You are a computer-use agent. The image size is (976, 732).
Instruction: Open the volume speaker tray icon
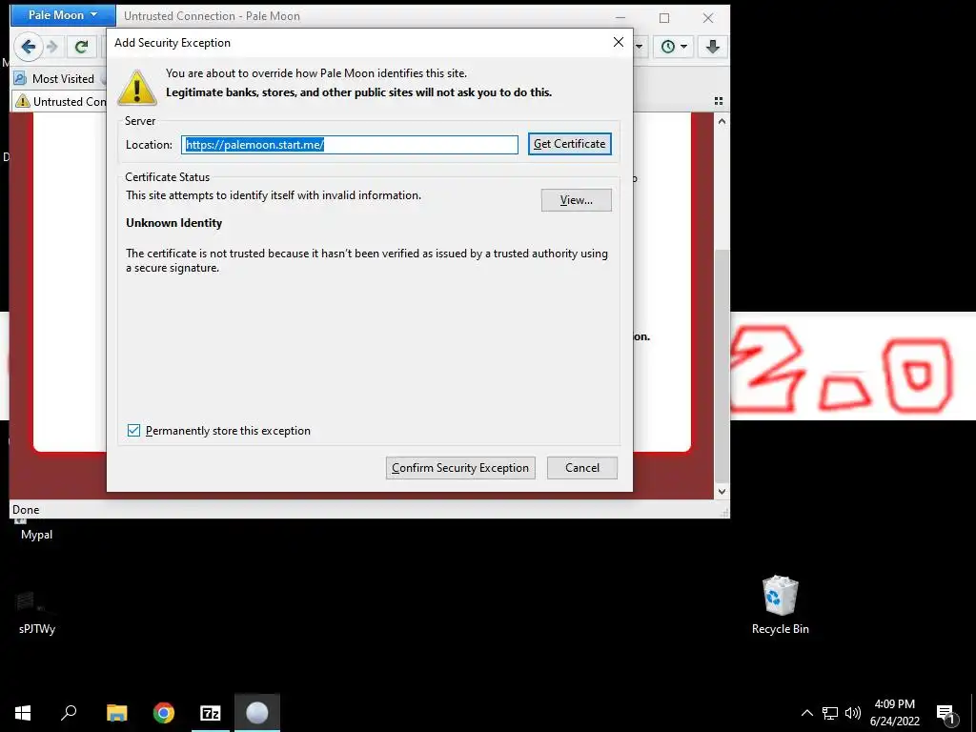[x=853, y=713]
